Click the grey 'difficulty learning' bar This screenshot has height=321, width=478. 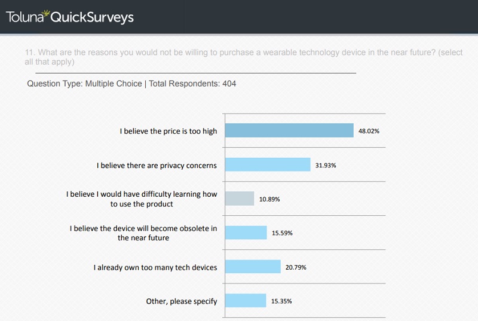click(240, 198)
